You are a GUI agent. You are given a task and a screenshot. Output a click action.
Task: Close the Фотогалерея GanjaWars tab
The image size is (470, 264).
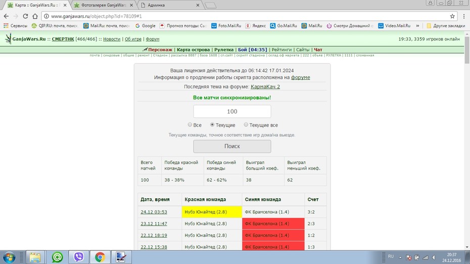pos(131,5)
